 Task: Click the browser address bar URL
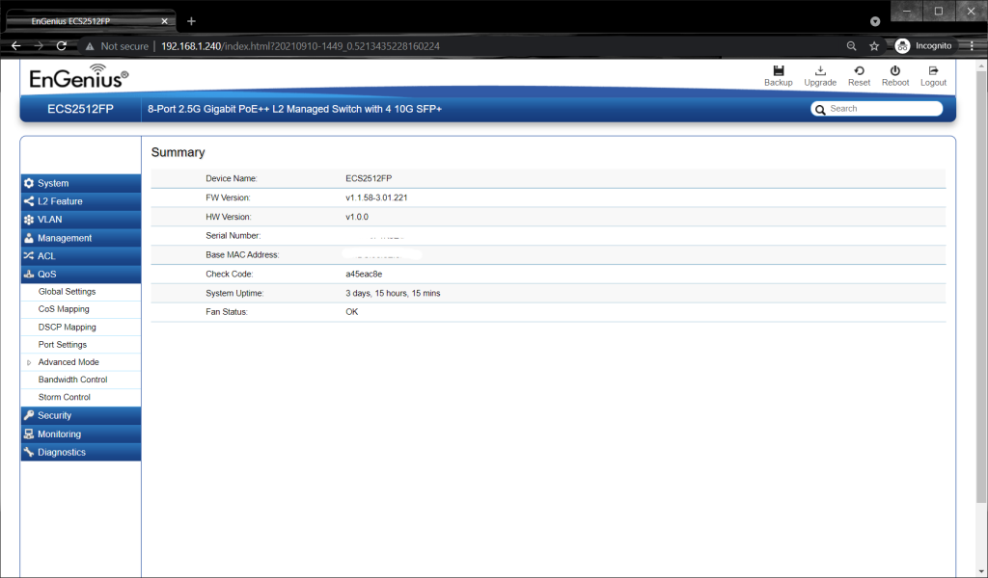[300, 46]
